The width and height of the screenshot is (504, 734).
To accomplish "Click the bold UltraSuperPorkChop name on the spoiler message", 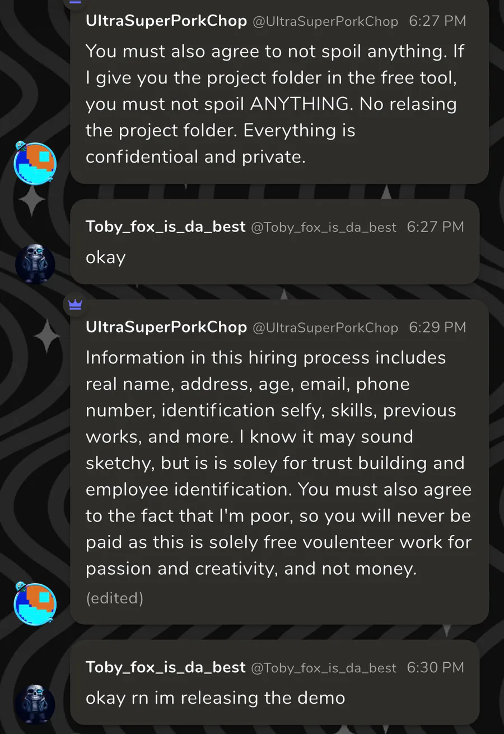I will (x=166, y=21).
